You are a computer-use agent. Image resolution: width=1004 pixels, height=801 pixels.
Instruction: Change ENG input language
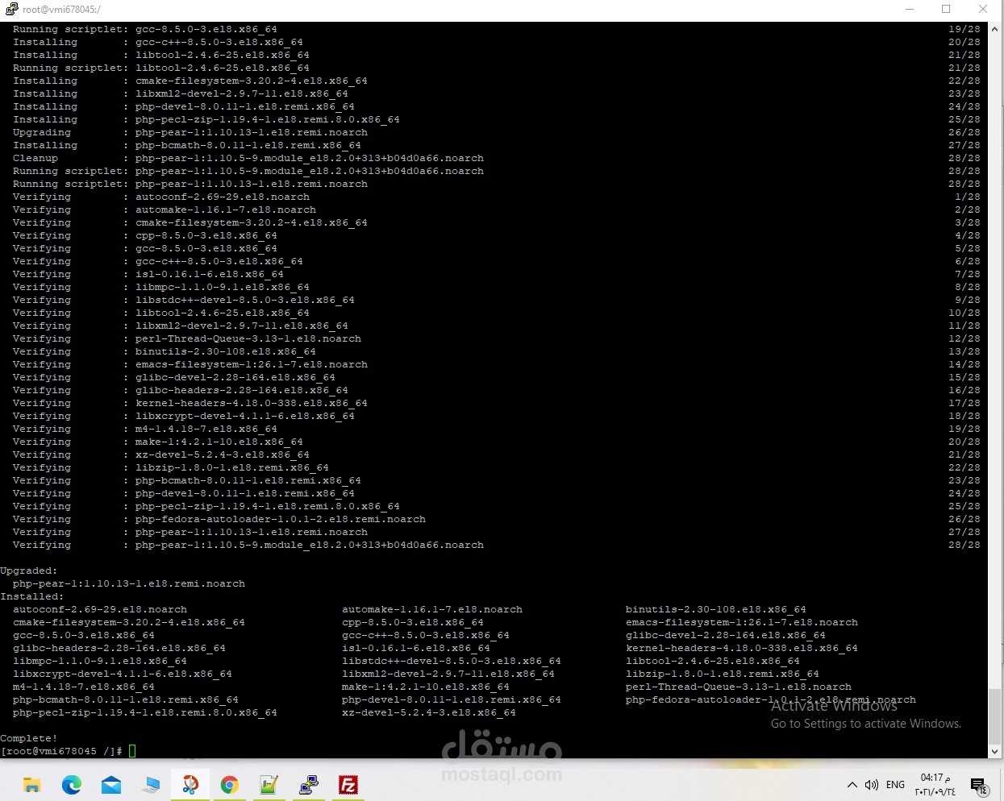[x=895, y=785]
